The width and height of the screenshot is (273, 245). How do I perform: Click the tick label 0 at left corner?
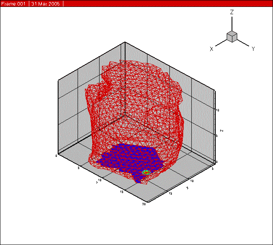(56, 156)
